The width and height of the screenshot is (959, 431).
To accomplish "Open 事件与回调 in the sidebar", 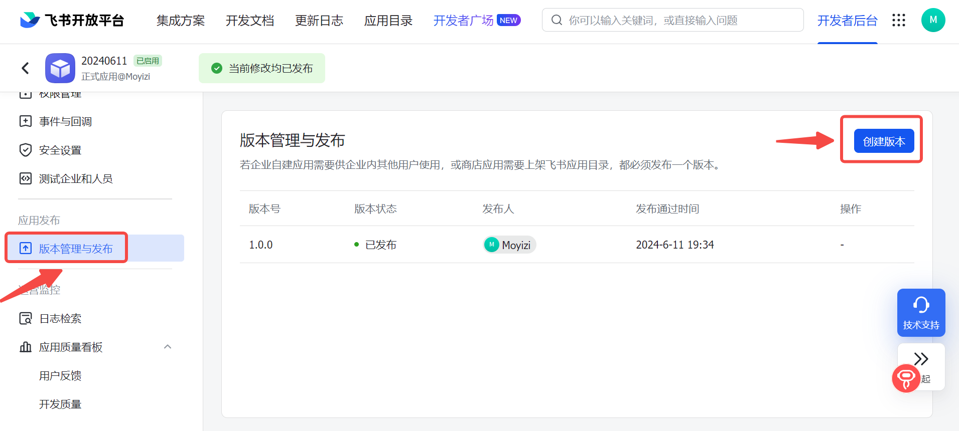I will pos(65,122).
